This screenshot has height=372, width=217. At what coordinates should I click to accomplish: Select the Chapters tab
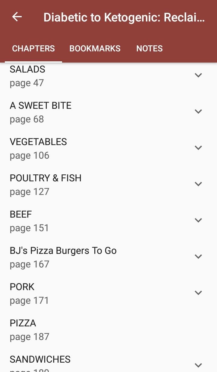33,48
